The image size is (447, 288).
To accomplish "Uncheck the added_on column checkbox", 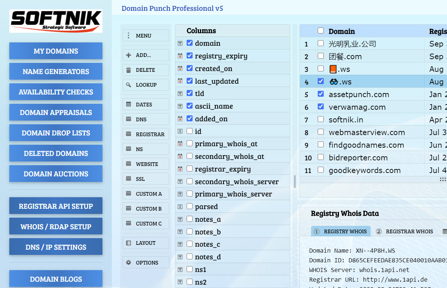I will coord(190,118).
